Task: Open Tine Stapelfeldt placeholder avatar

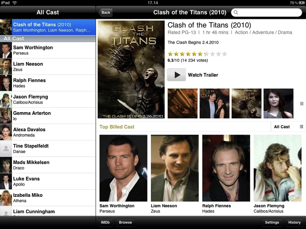Action: [6, 149]
